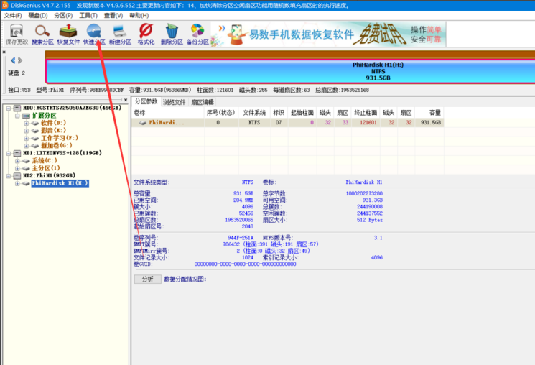
Task: Open the Partition (分区) menu
Action: (x=63, y=15)
